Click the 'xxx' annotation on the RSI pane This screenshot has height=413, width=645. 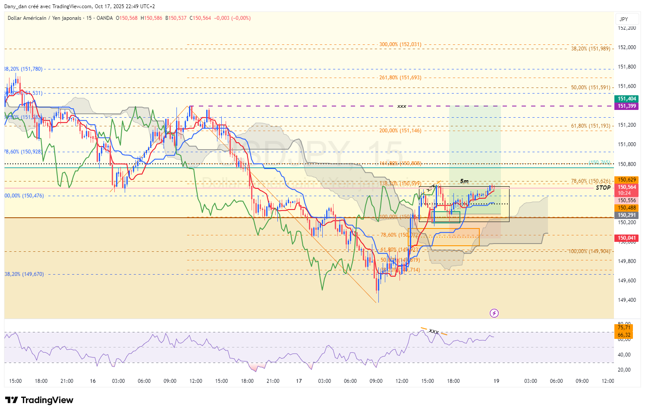(x=434, y=331)
